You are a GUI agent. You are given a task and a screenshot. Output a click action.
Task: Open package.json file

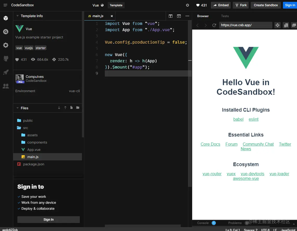click(x=48, y=164)
